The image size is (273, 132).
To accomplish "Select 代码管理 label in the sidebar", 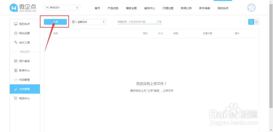I will [x=24, y=80].
